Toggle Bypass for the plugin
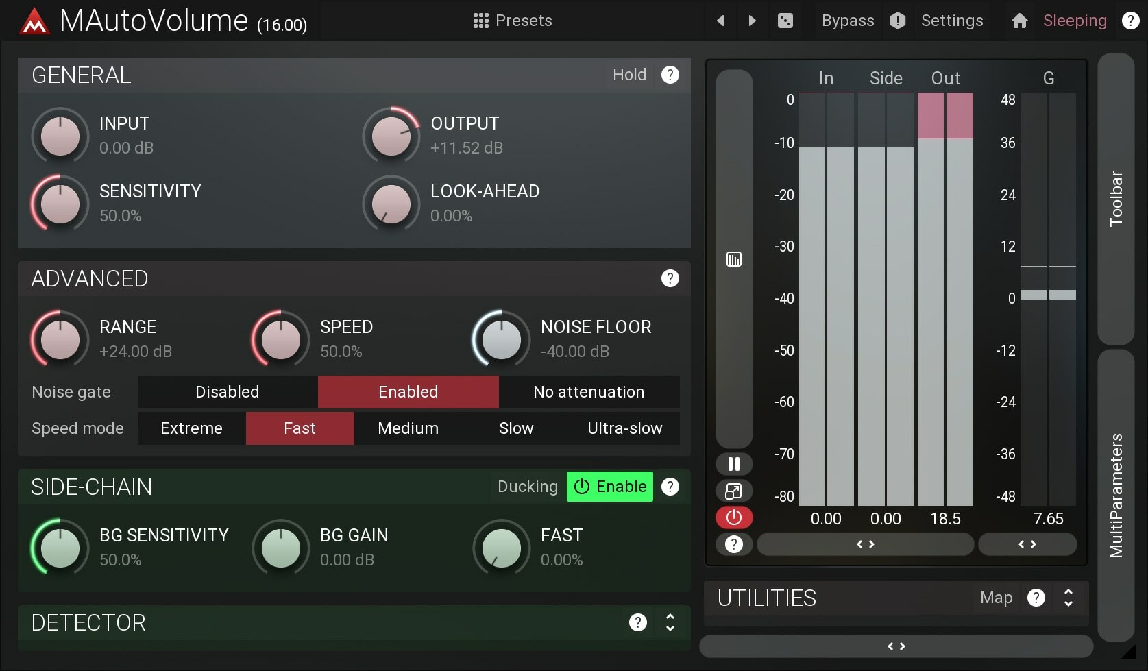The width and height of the screenshot is (1148, 671). tap(847, 21)
